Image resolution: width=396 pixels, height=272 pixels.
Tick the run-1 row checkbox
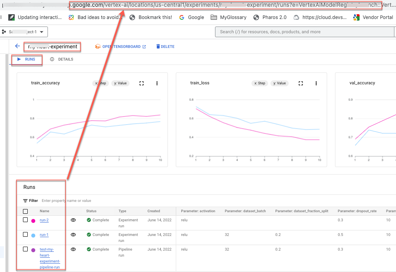(25, 235)
